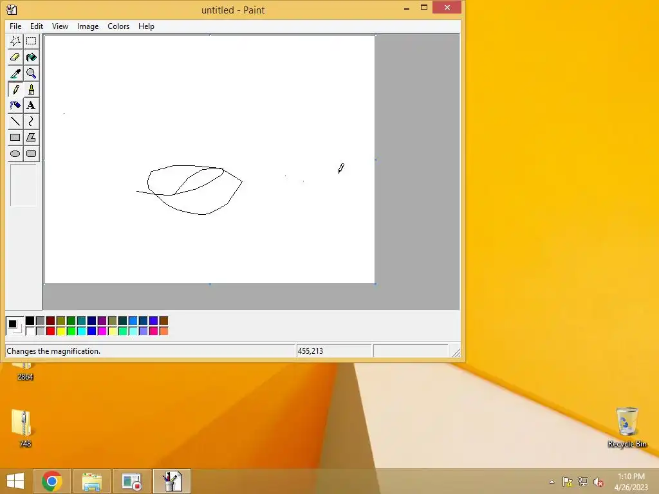Select the Magnifier tool
Viewport: 659px width, 494px height.
(x=31, y=73)
